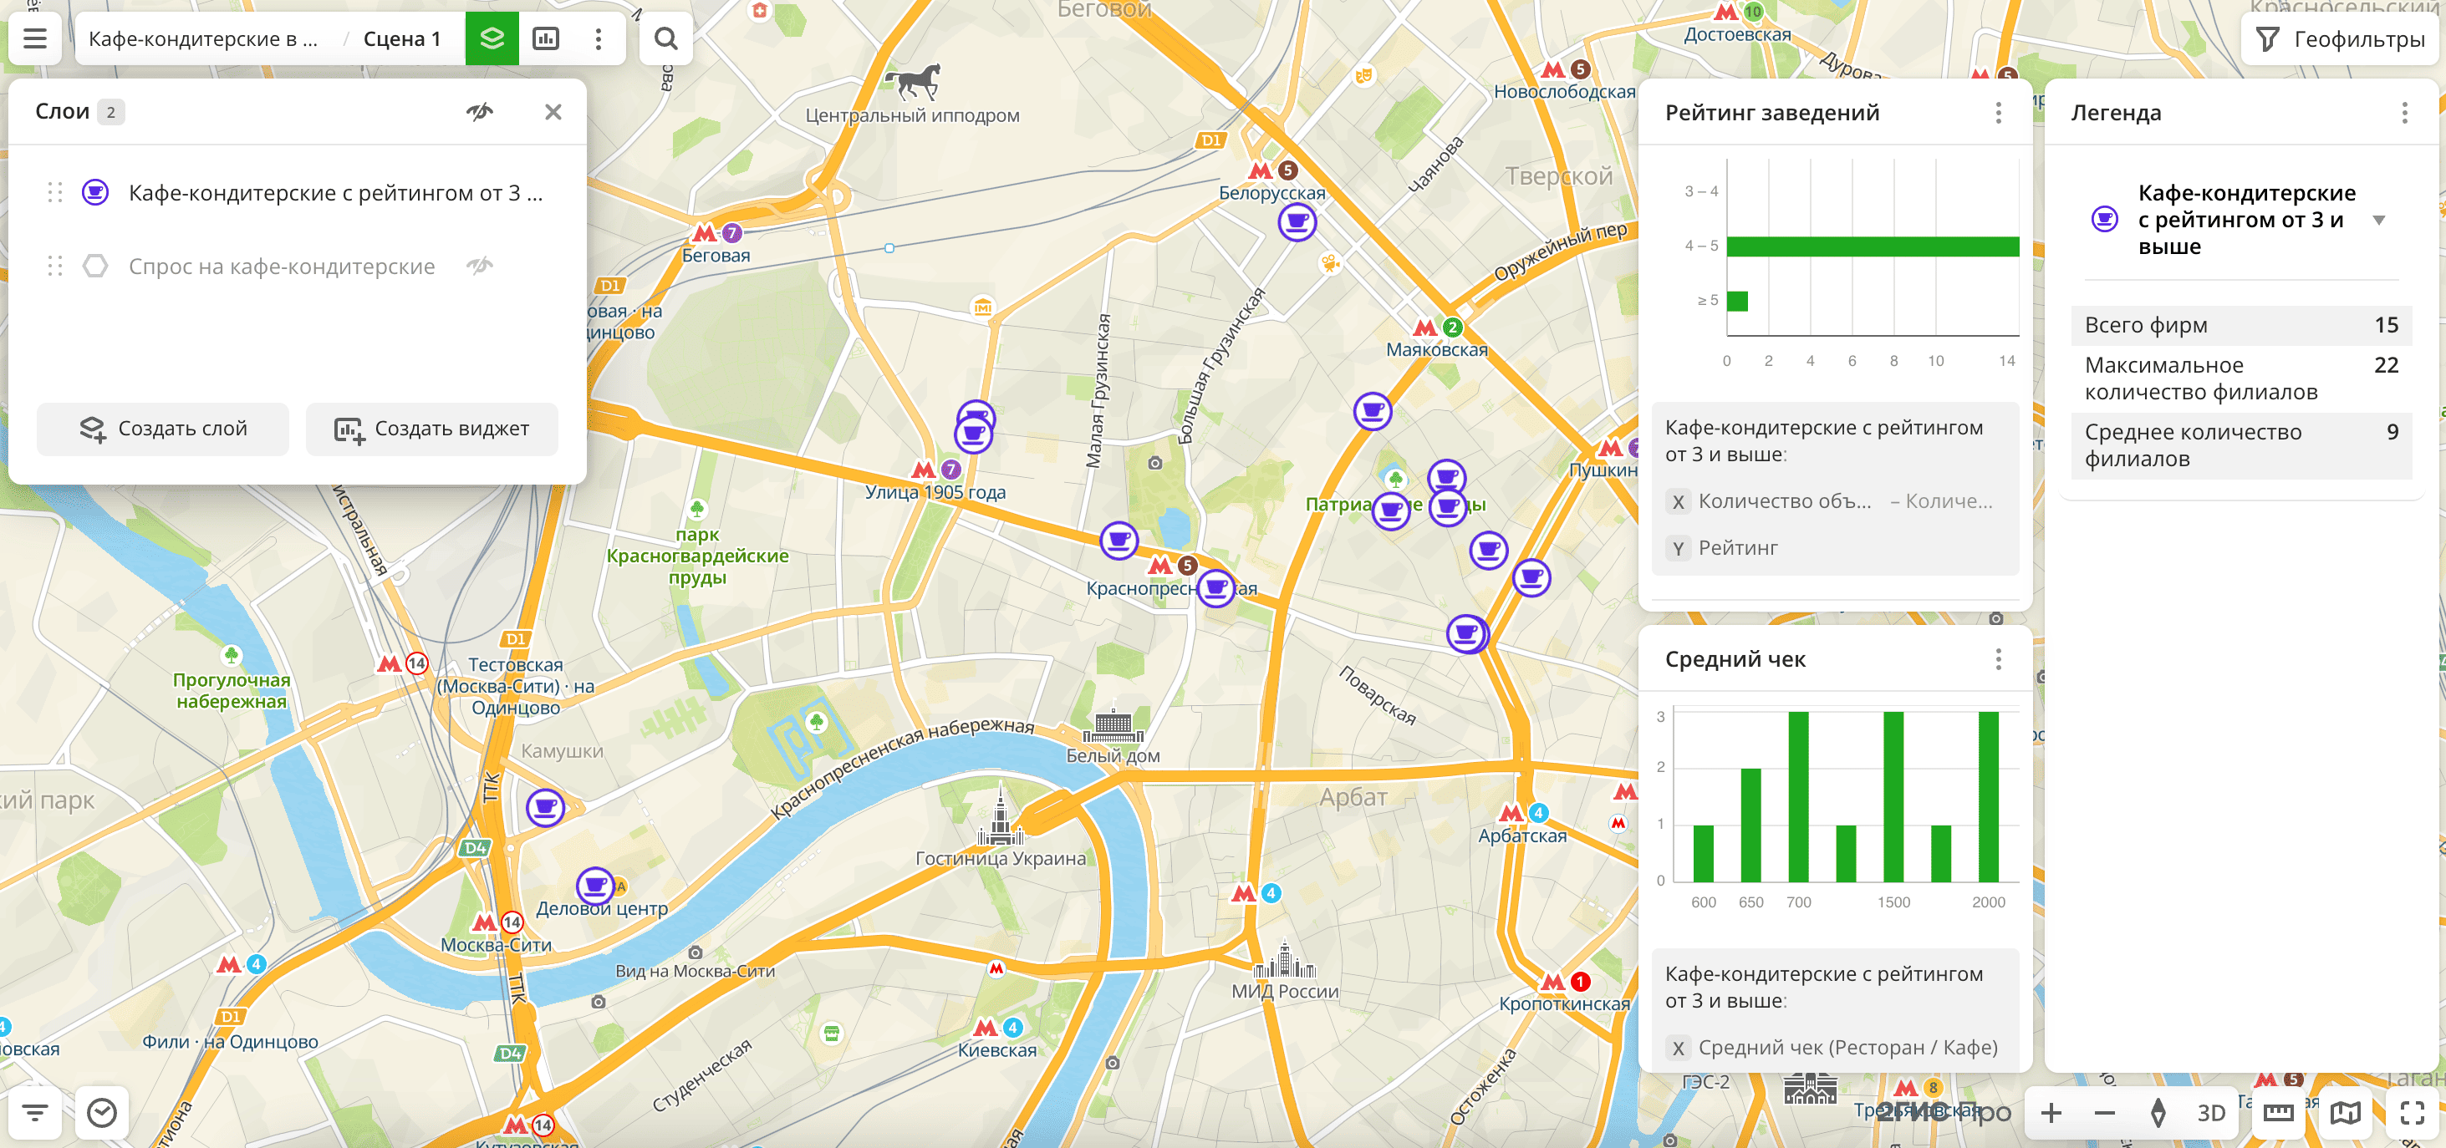Open the dashboard widgets icon
Screen dimensions: 2446x1148
coord(546,39)
